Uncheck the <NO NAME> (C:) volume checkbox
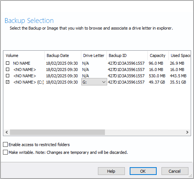The height and width of the screenshot is (179, 194). [7, 82]
